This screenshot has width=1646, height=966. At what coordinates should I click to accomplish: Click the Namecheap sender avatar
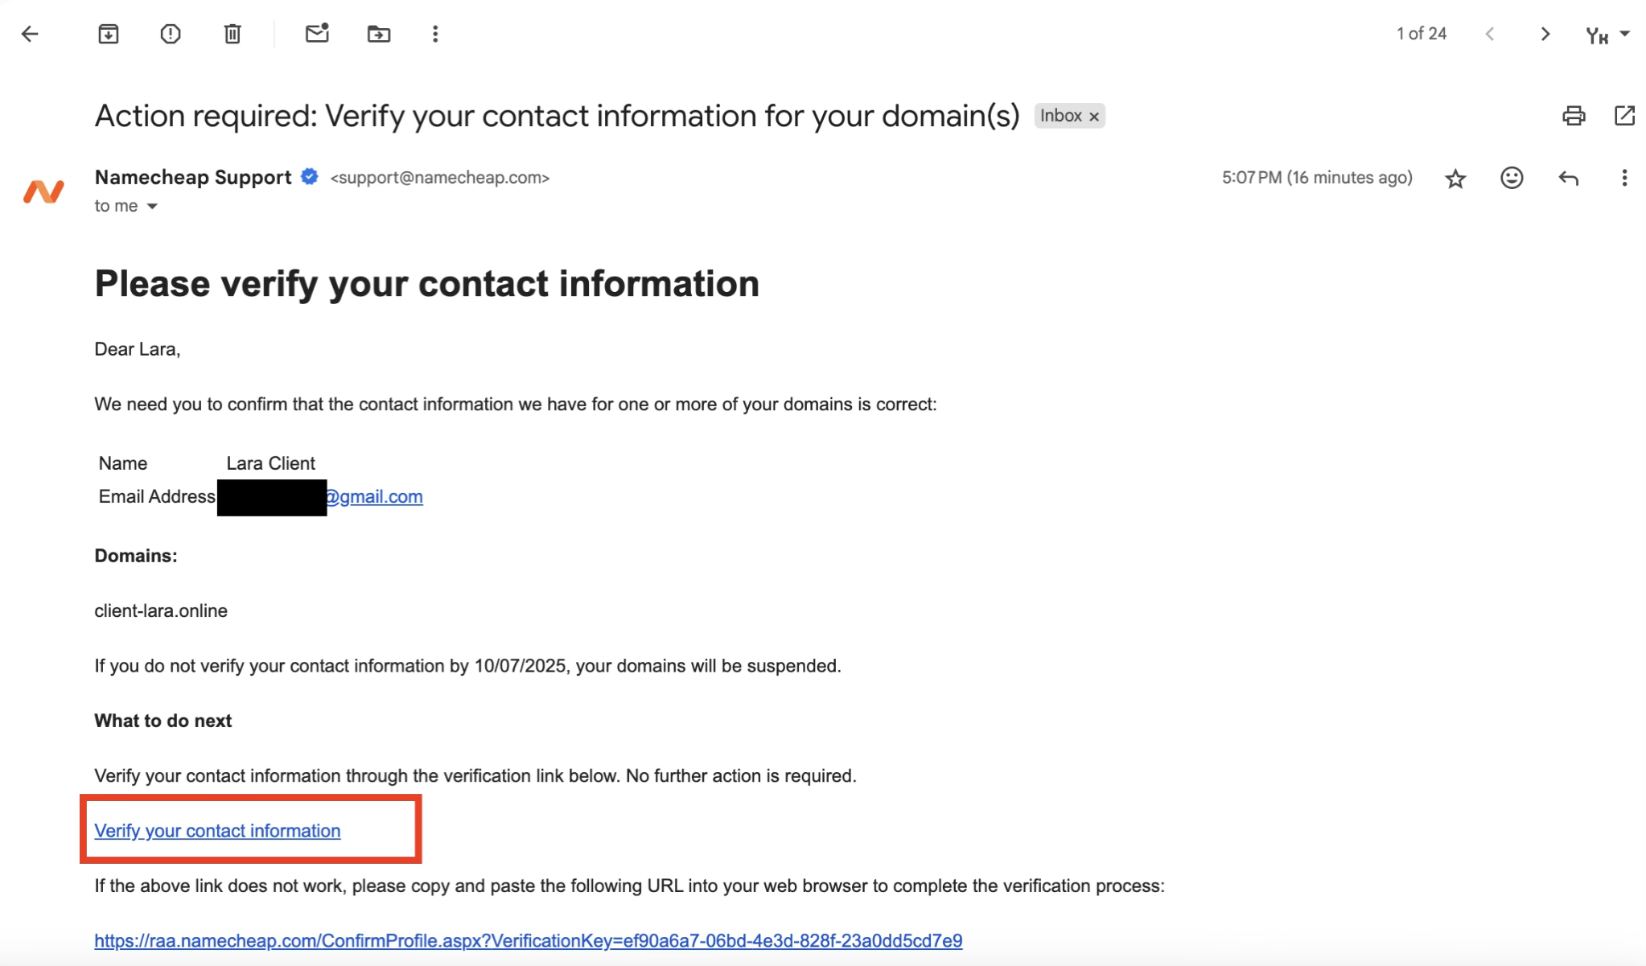pyautogui.click(x=43, y=191)
